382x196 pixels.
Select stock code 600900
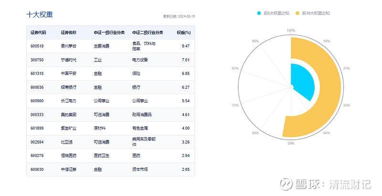pos(37,101)
